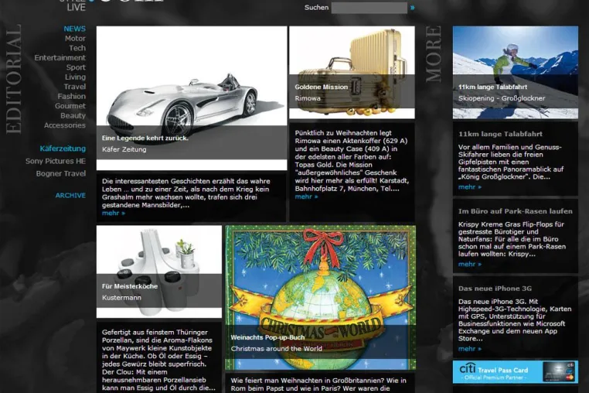Click inside the Suchen search field

click(x=369, y=8)
